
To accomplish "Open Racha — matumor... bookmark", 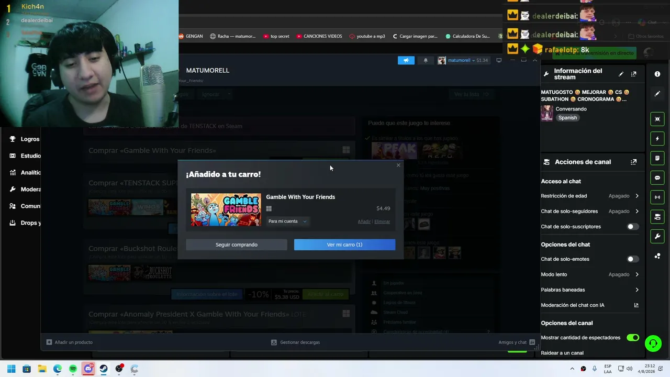I will (x=233, y=36).
